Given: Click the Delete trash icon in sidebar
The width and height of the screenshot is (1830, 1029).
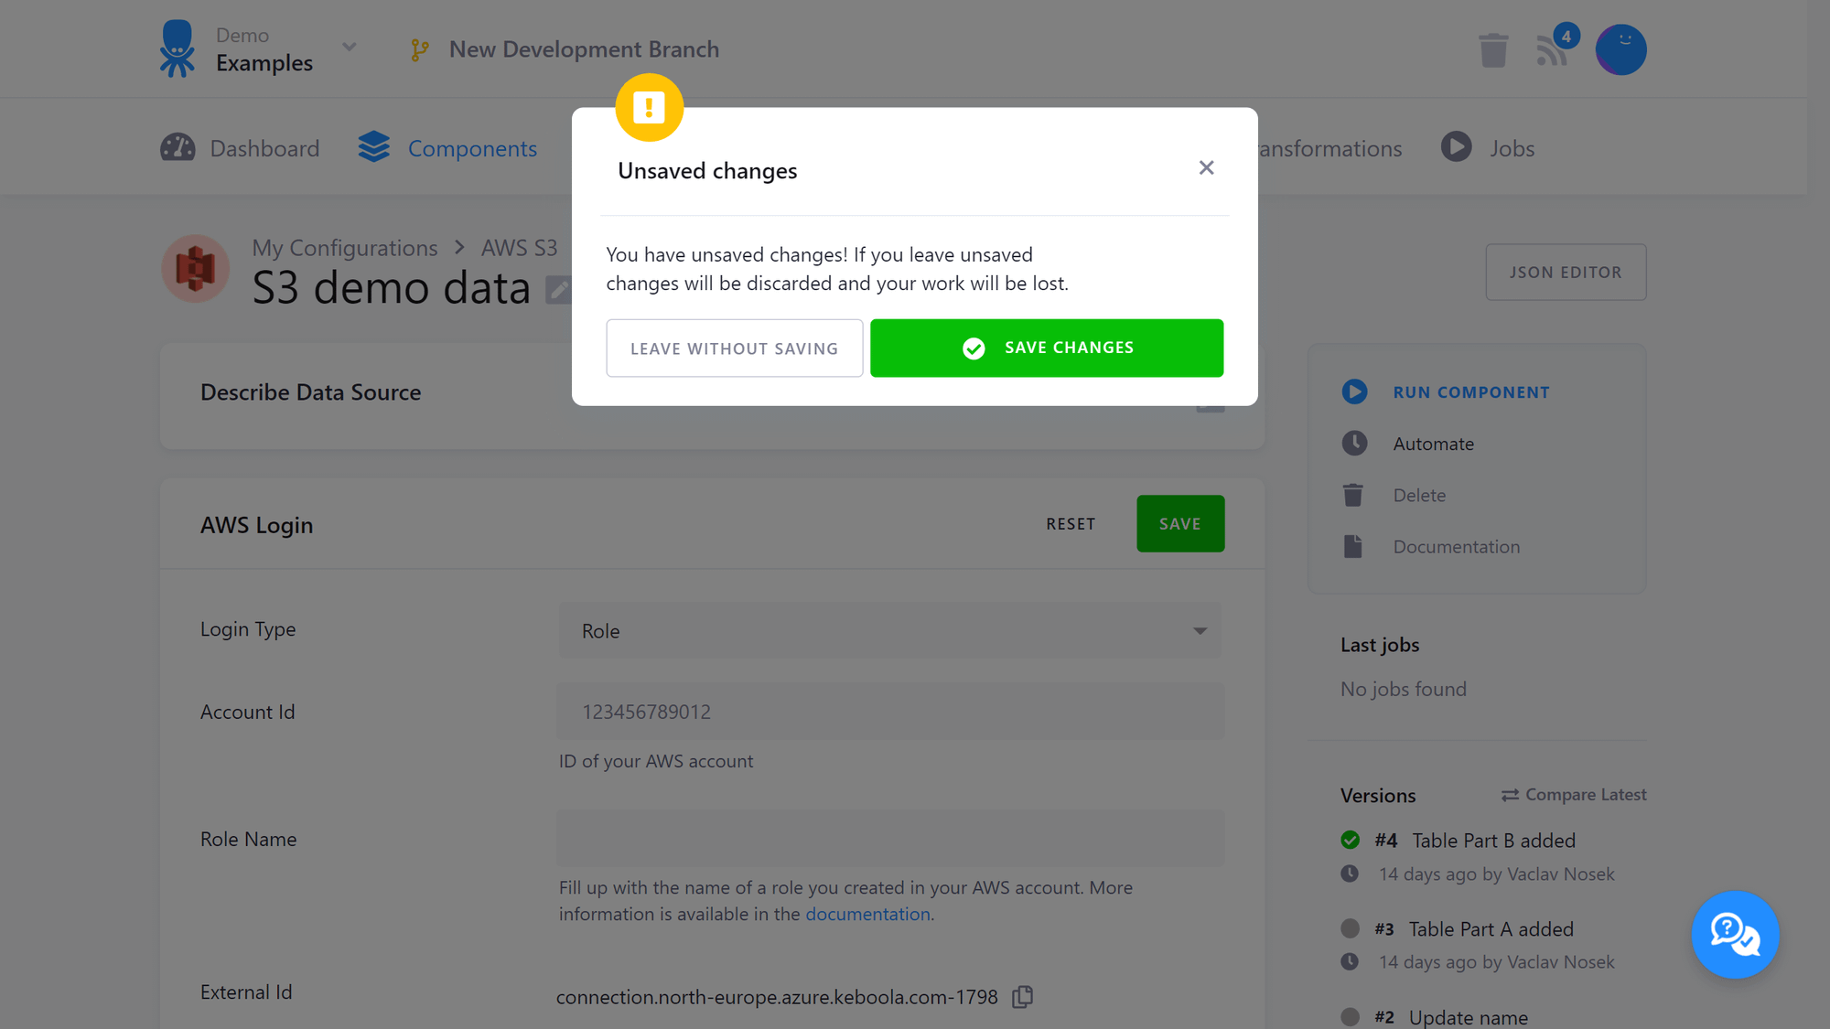Looking at the screenshot, I should [x=1353, y=494].
